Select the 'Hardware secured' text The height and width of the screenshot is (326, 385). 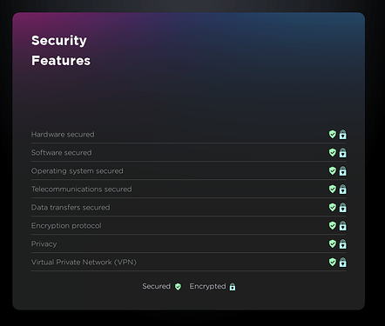tap(63, 135)
